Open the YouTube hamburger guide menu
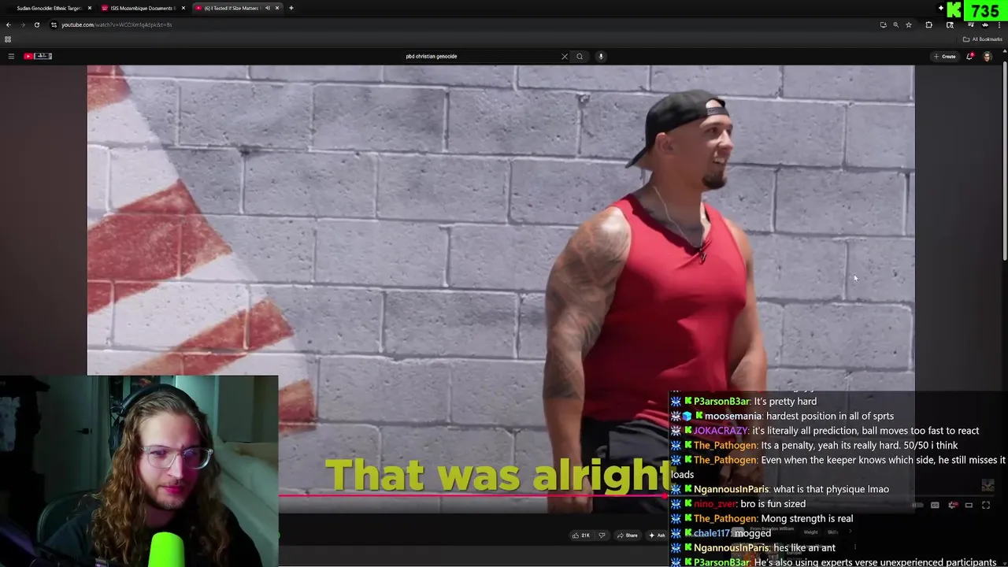This screenshot has height=567, width=1008. [x=11, y=56]
